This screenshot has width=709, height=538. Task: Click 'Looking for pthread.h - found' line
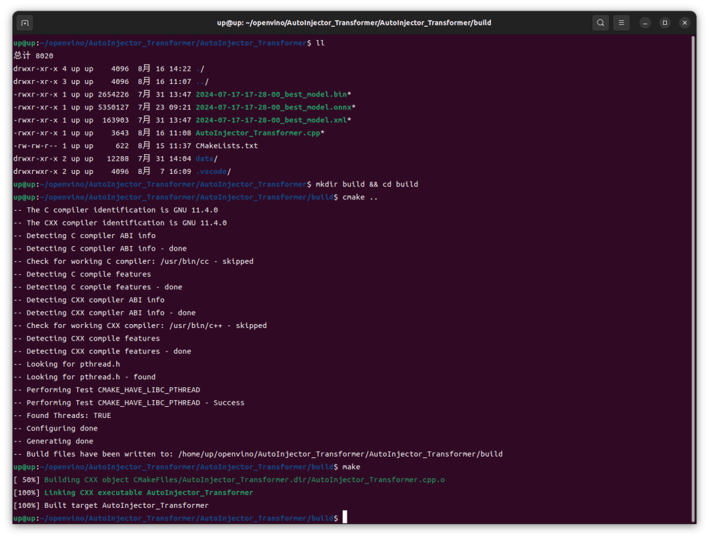(x=84, y=377)
